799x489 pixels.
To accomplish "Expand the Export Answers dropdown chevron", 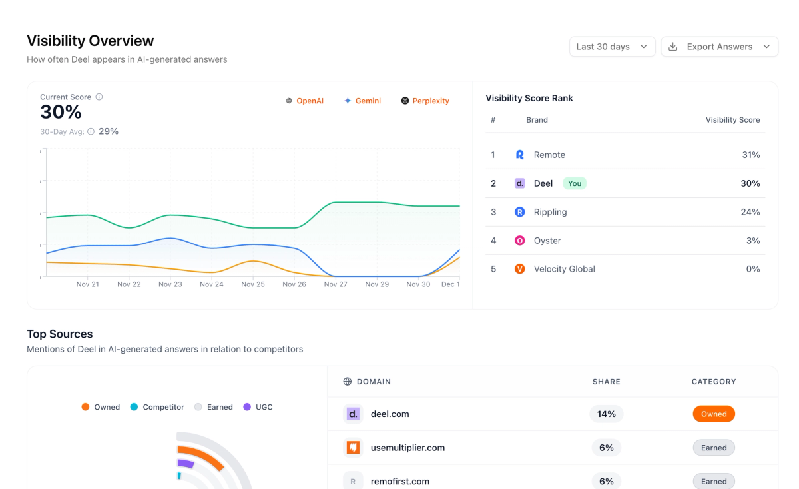I will tap(766, 47).
